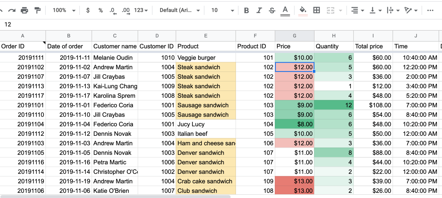Open the font family dropdown

[x=178, y=10]
